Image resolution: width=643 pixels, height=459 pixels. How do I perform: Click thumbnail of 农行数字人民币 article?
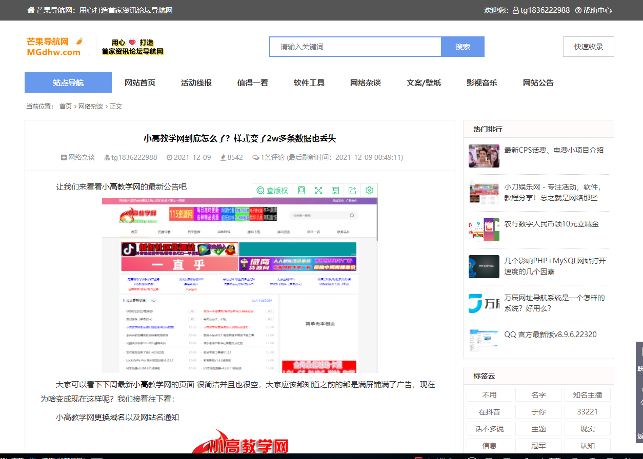[x=484, y=229]
